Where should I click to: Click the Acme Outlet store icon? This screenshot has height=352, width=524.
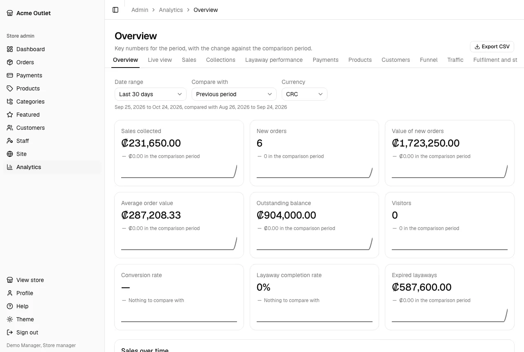(x=10, y=13)
